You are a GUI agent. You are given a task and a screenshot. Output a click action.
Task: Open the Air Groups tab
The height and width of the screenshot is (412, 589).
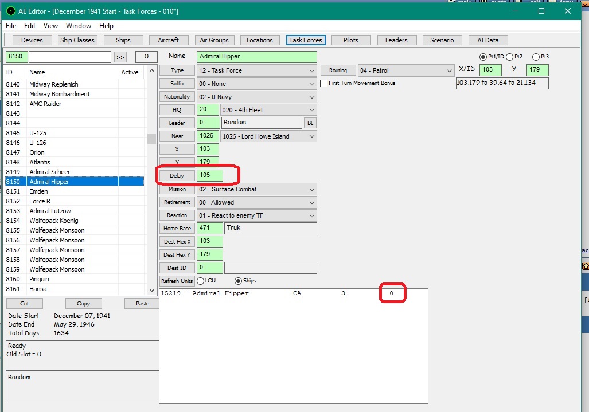click(x=214, y=40)
